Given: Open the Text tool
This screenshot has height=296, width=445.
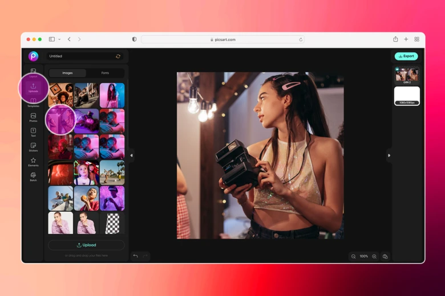Looking at the screenshot, I should 33,131.
